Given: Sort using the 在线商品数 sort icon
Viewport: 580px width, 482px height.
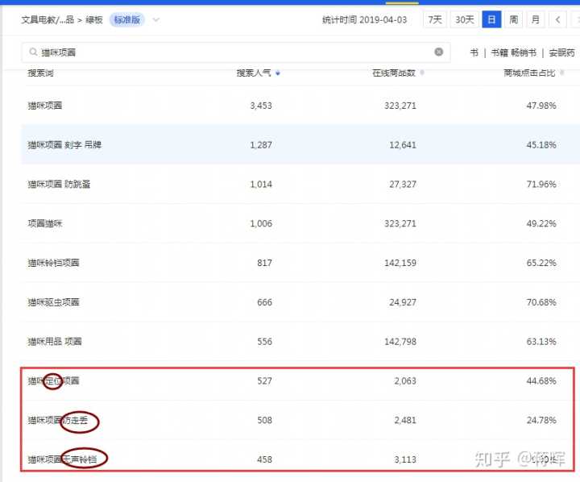Looking at the screenshot, I should [x=422, y=73].
